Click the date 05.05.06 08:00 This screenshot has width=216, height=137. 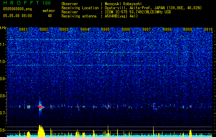tap(18, 16)
